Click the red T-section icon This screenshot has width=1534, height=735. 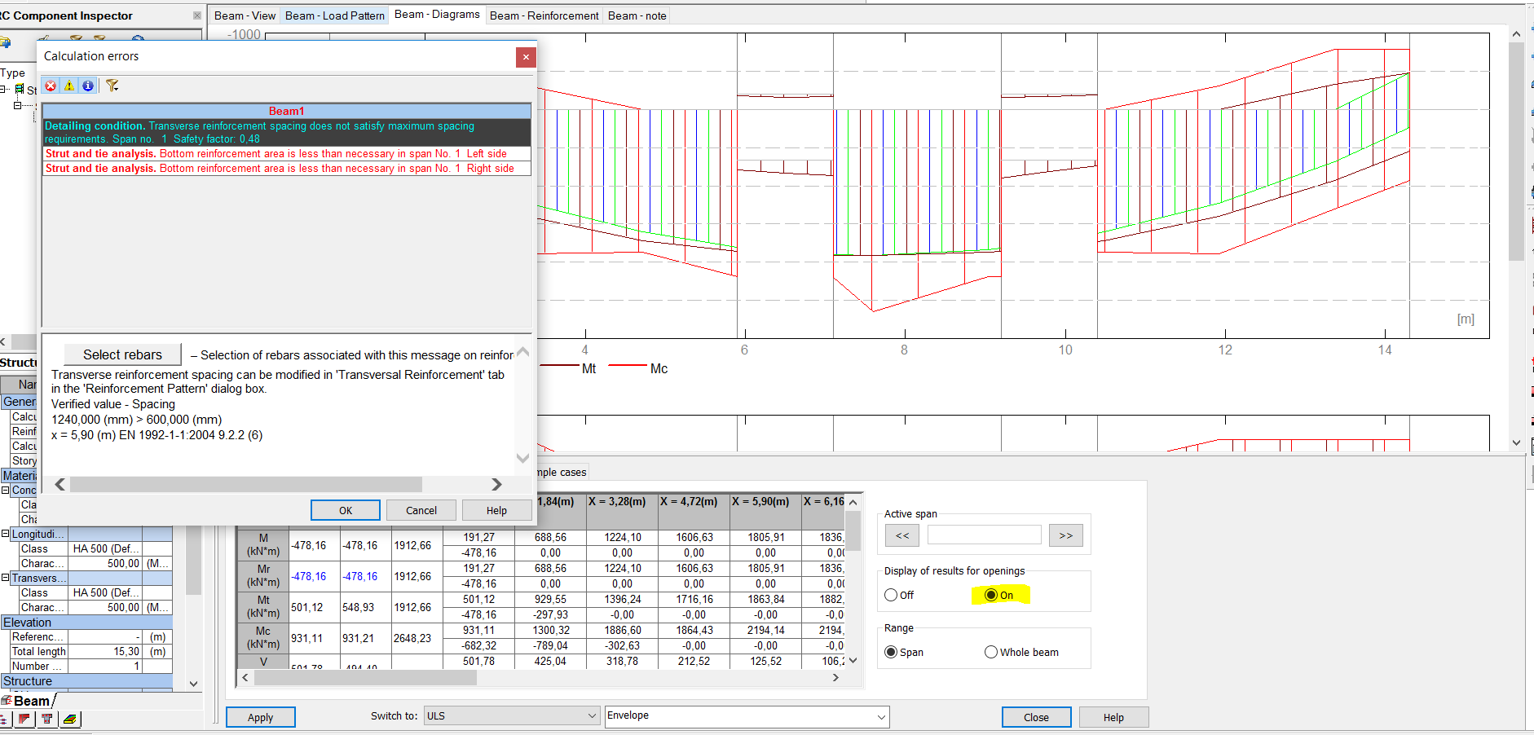[x=47, y=719]
